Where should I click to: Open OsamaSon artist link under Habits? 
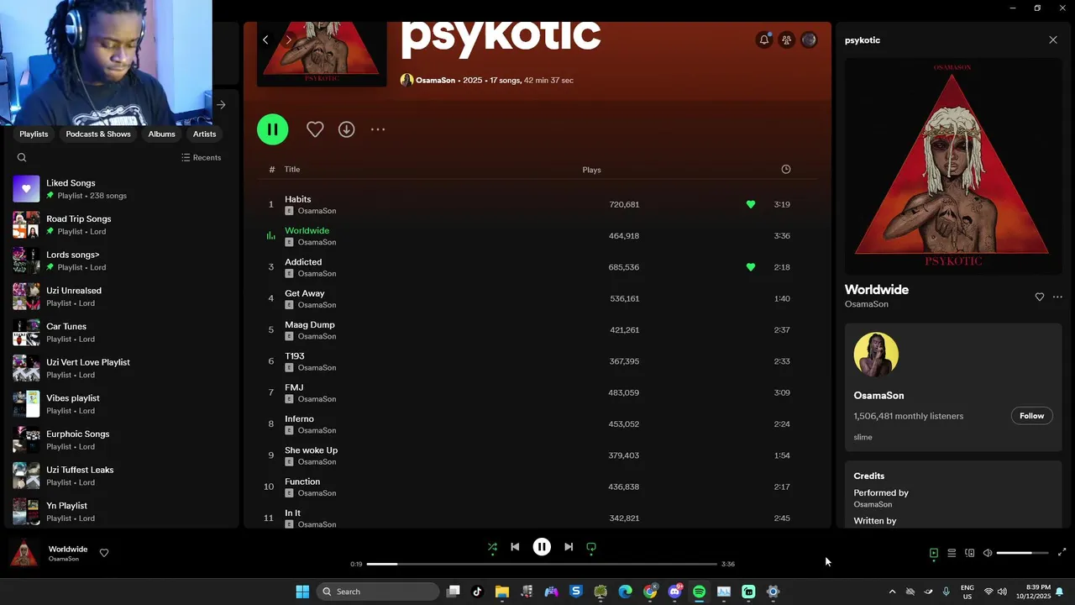[317, 211]
